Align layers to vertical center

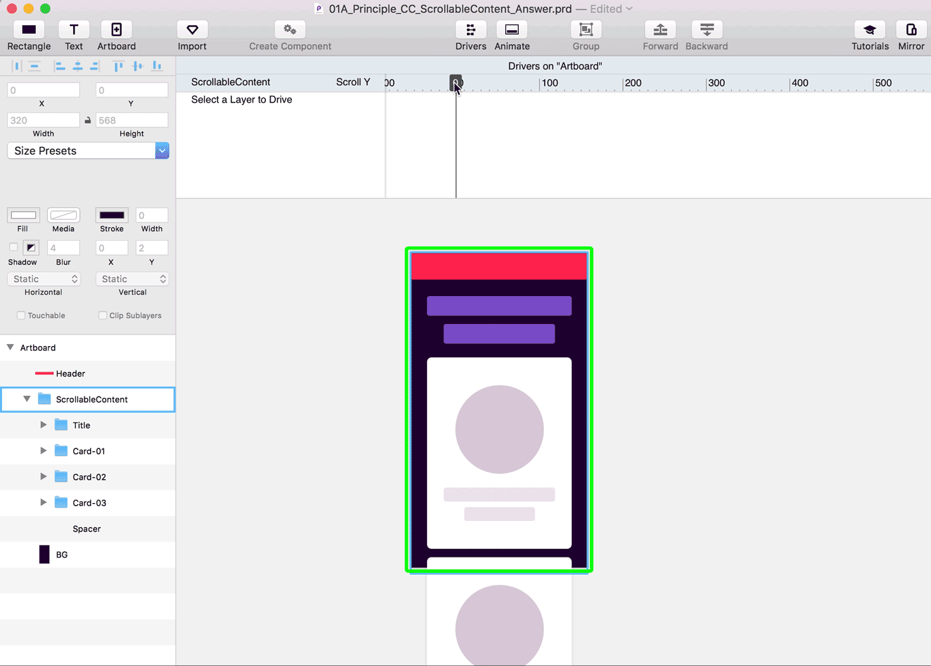138,66
